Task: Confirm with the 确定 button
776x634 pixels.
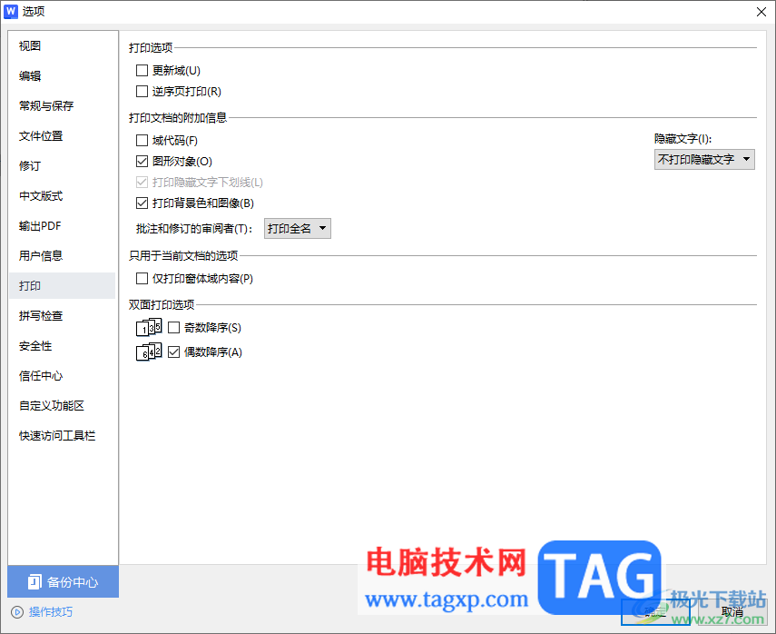Action: [x=655, y=612]
